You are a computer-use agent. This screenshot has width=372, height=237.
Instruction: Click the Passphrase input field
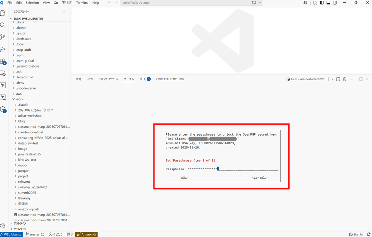click(x=233, y=169)
